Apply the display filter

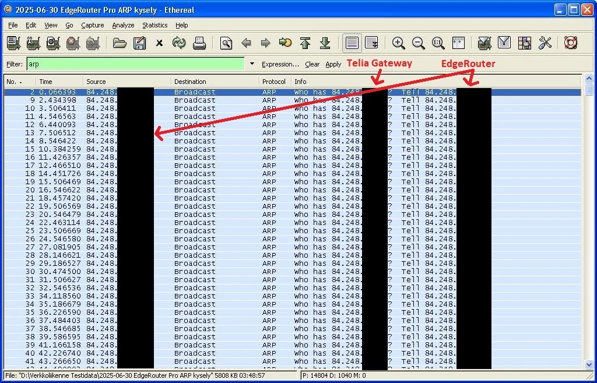click(333, 64)
